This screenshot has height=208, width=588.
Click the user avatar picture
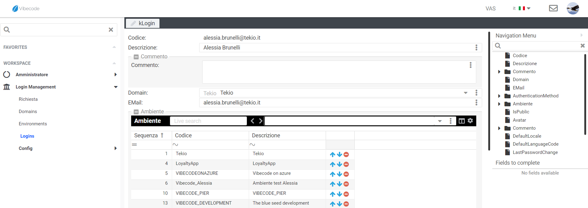click(573, 8)
